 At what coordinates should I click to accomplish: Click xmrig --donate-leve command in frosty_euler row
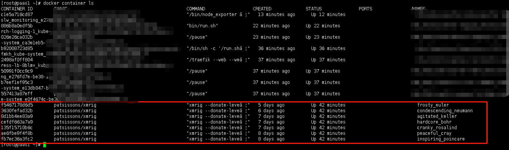[218, 105]
